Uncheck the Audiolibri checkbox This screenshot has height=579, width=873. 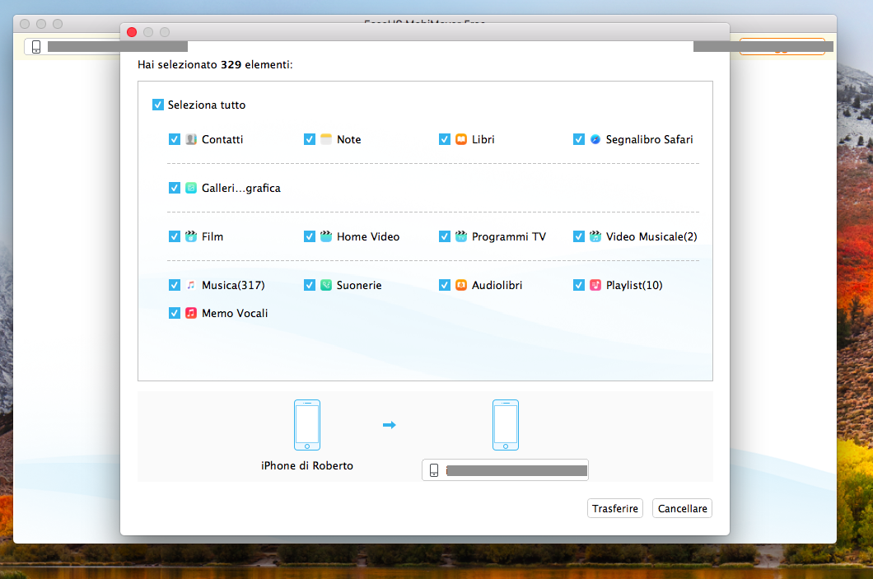pyautogui.click(x=445, y=285)
